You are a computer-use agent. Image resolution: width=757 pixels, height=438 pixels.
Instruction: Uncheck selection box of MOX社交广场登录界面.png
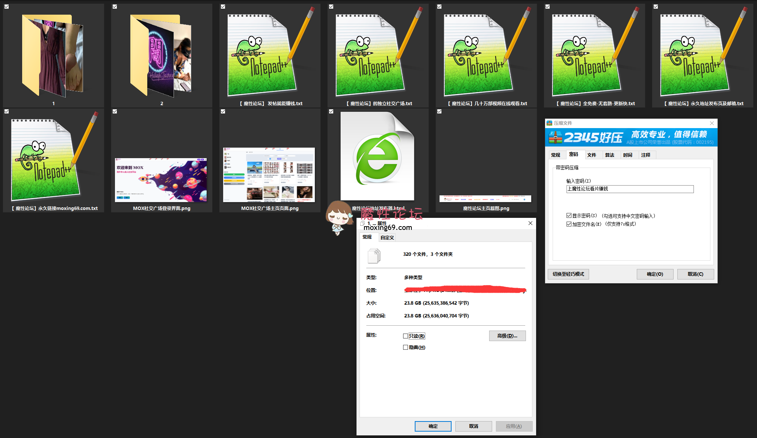point(115,111)
